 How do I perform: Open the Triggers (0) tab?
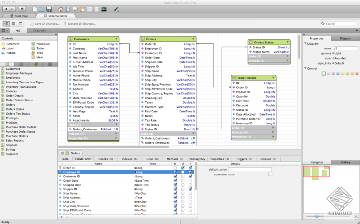pyautogui.click(x=244, y=159)
